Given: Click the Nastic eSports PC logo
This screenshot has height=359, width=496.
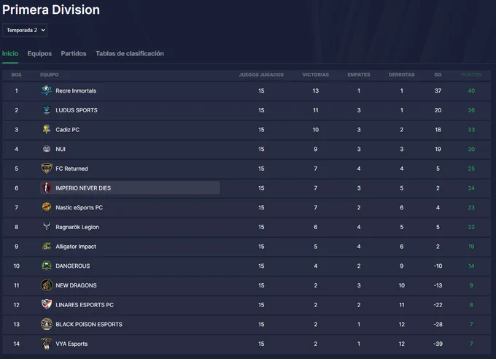Looking at the screenshot, I should pos(47,207).
